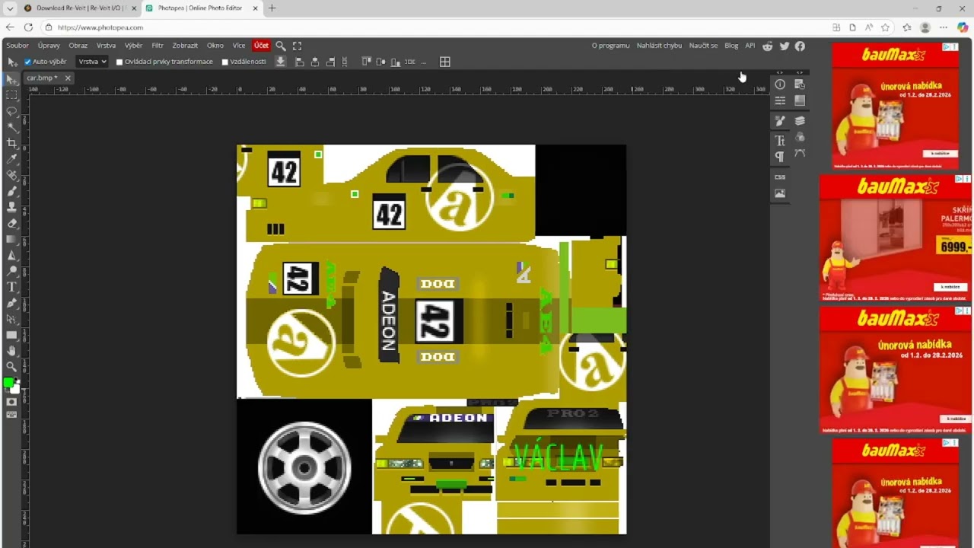Open the Brush panel icon
This screenshot has width=974, height=548.
[780, 120]
